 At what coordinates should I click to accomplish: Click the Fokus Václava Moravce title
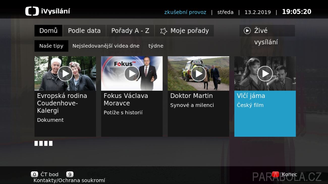click(x=126, y=99)
